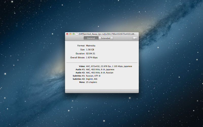This screenshot has height=127, width=203.
Task: Click the Menu 25 chapters entry
Action: point(91,82)
